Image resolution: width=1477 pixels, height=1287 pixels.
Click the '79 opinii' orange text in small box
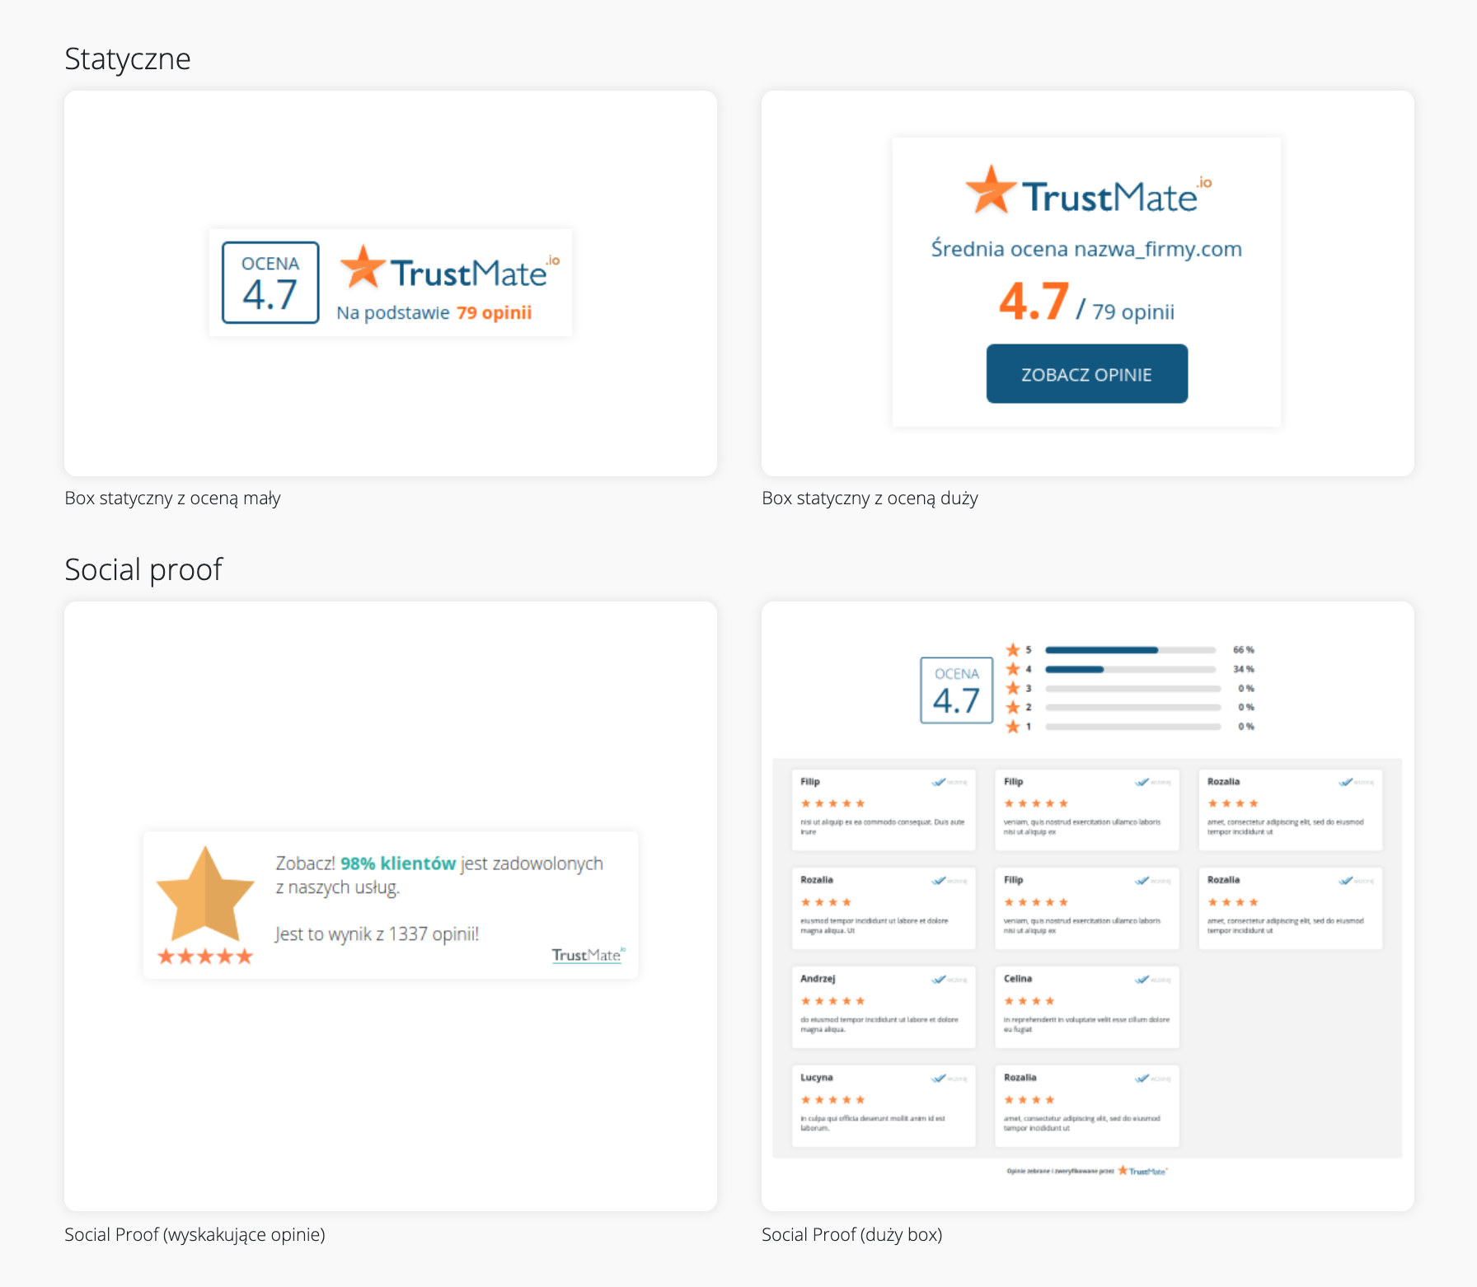(x=494, y=313)
